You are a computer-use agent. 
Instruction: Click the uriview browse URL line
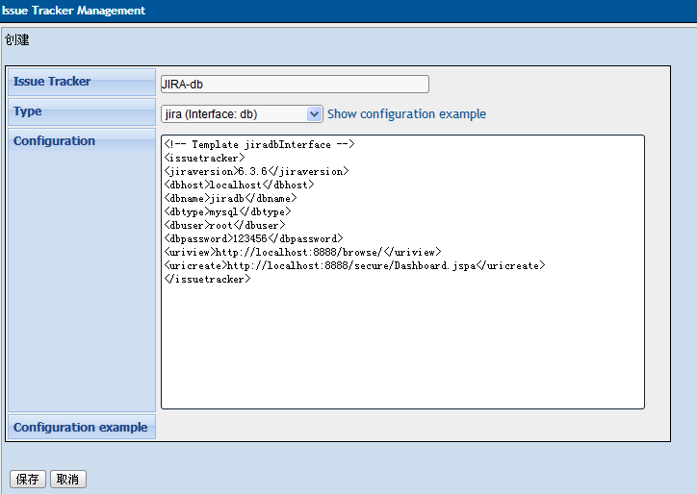coord(302,252)
